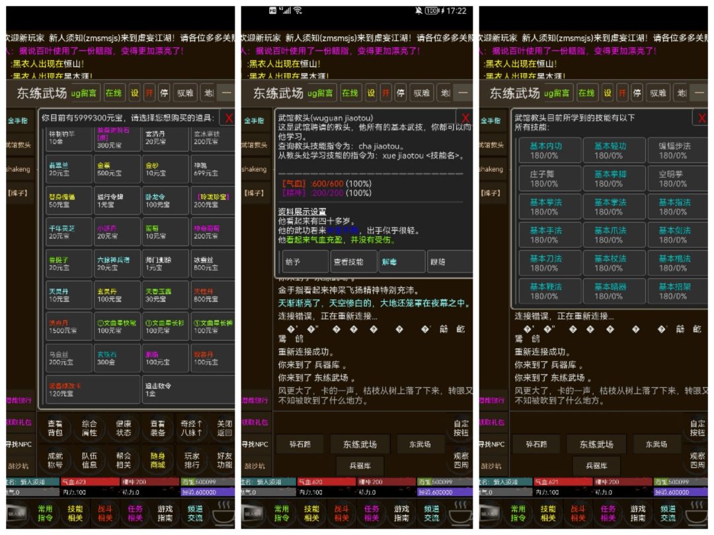Select 蝙蝠步法 180/0% skill
The image size is (714, 535).
coord(678,151)
